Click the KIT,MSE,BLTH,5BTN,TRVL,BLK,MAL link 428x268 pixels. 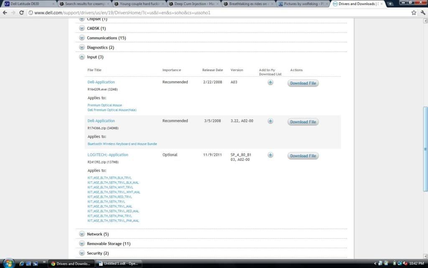click(x=113, y=183)
